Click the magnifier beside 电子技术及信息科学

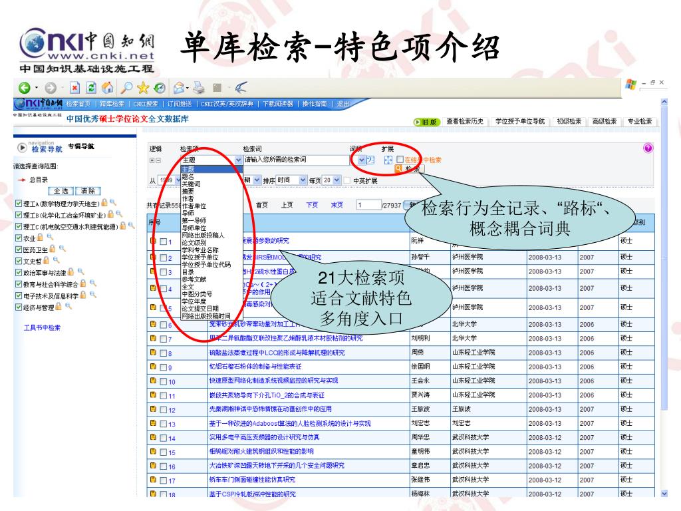click(x=93, y=295)
